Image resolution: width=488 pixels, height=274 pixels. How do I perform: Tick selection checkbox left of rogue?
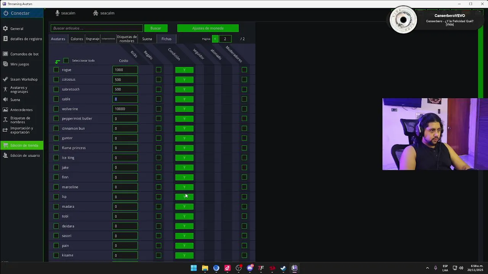56,70
